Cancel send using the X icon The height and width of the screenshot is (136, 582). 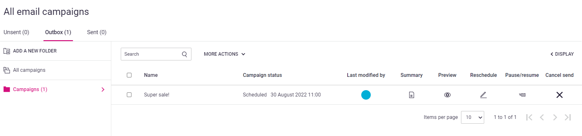point(560,95)
